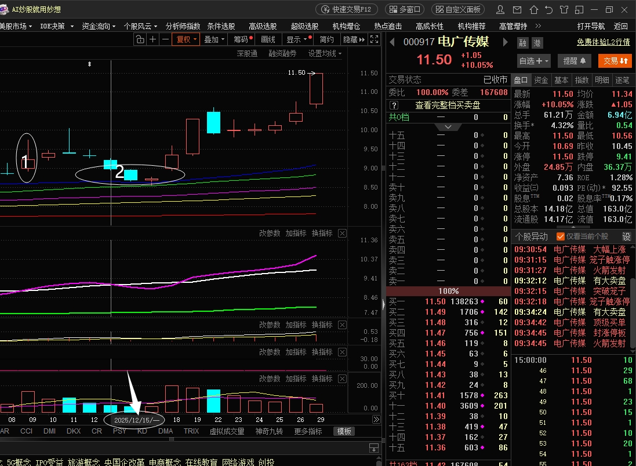636x466 pixels.
Task: Open 自选+ watchlist dropdown
Action: (x=534, y=61)
